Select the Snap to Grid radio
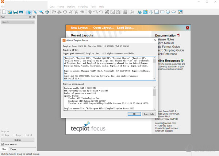219x156 pixels. click(x=25, y=135)
